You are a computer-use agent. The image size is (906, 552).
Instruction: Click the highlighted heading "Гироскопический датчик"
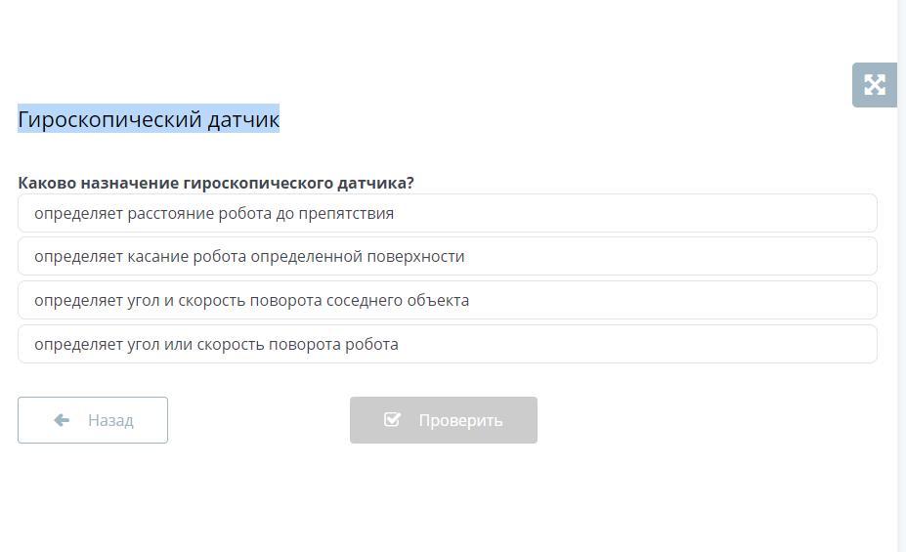tap(149, 119)
